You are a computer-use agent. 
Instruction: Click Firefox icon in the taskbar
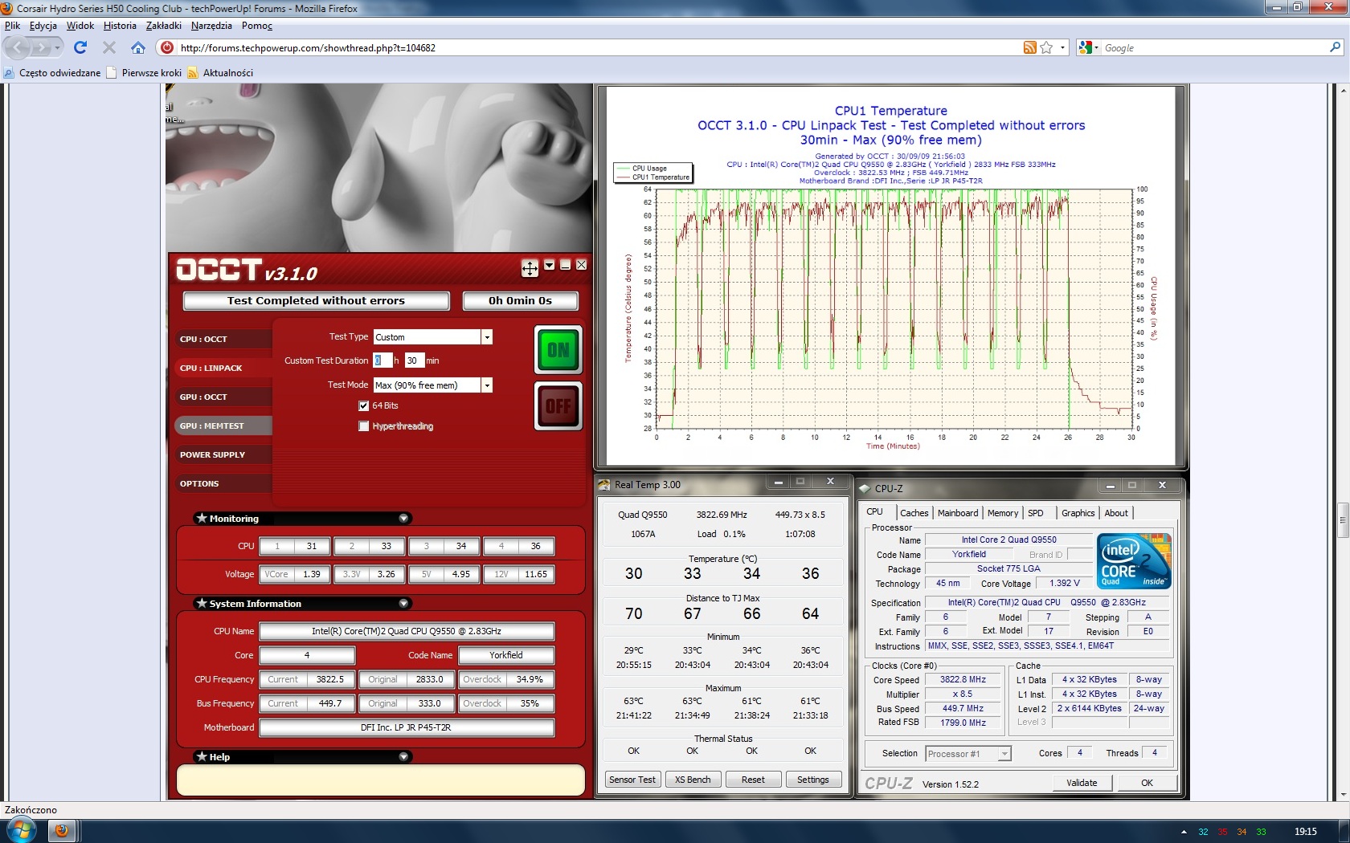[62, 830]
